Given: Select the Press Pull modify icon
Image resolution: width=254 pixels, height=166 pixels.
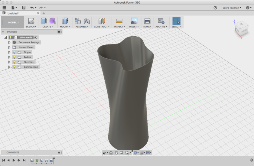Looking at the screenshot, I should pyautogui.click(x=65, y=21).
